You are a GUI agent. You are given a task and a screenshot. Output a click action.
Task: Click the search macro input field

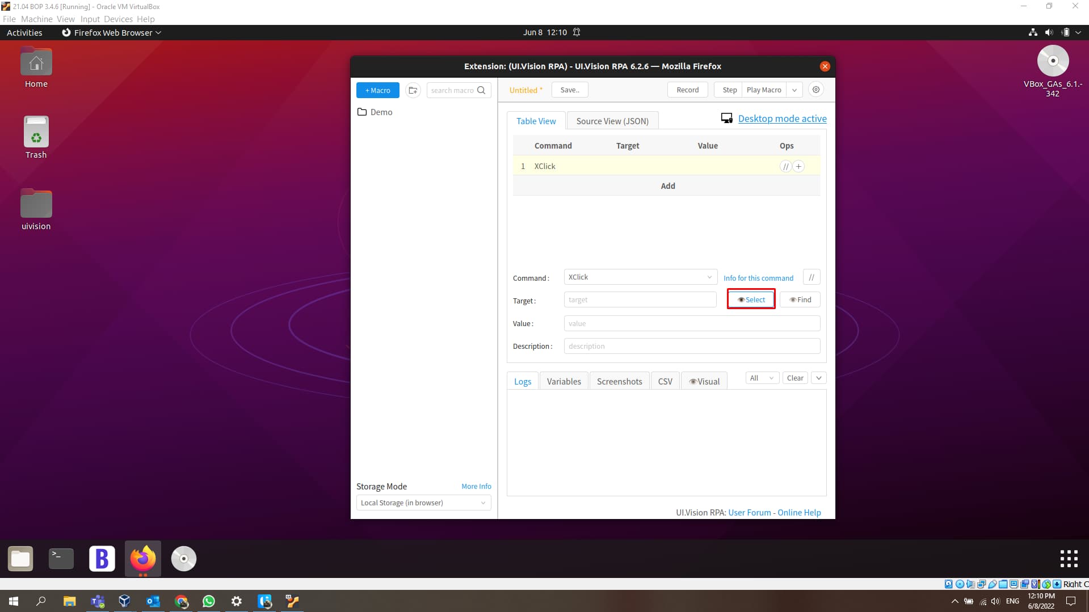click(452, 90)
